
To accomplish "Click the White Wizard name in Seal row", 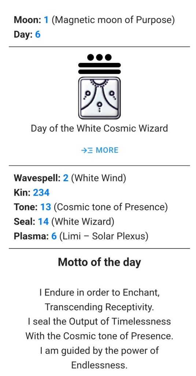I will tap(82, 222).
